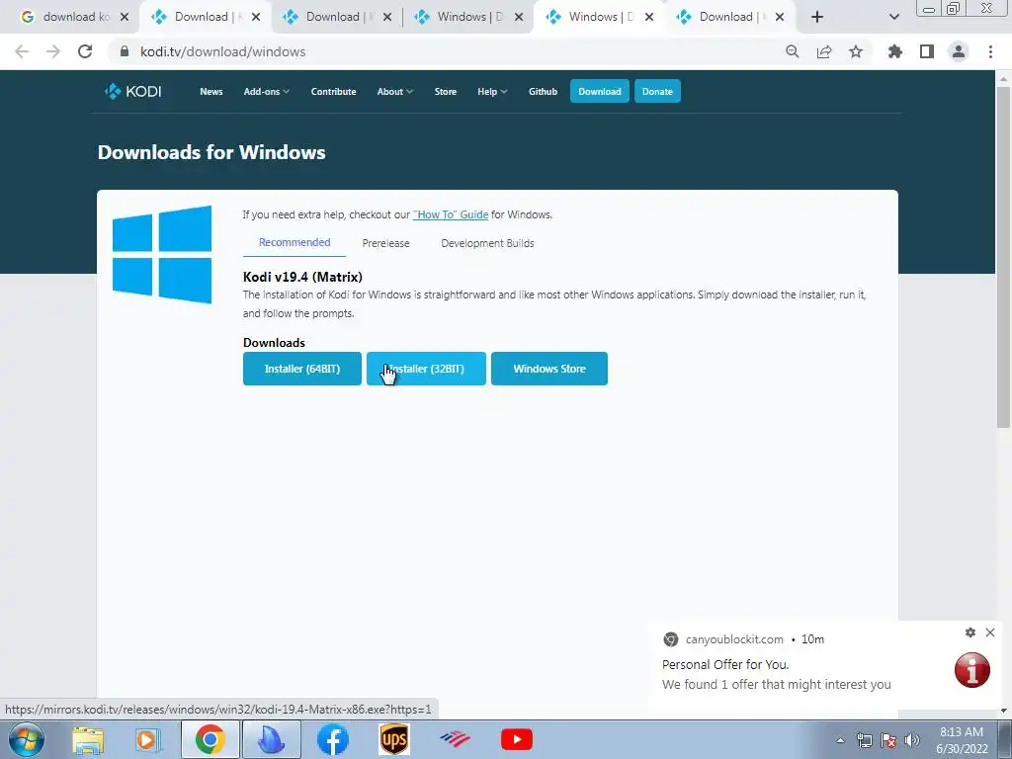Click the share page icon
Image resolution: width=1012 pixels, height=759 pixels.
pyautogui.click(x=824, y=51)
